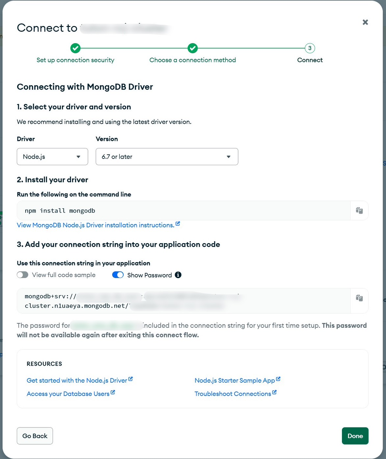Open the Version dropdown showing 6.7 or later

[x=167, y=157]
